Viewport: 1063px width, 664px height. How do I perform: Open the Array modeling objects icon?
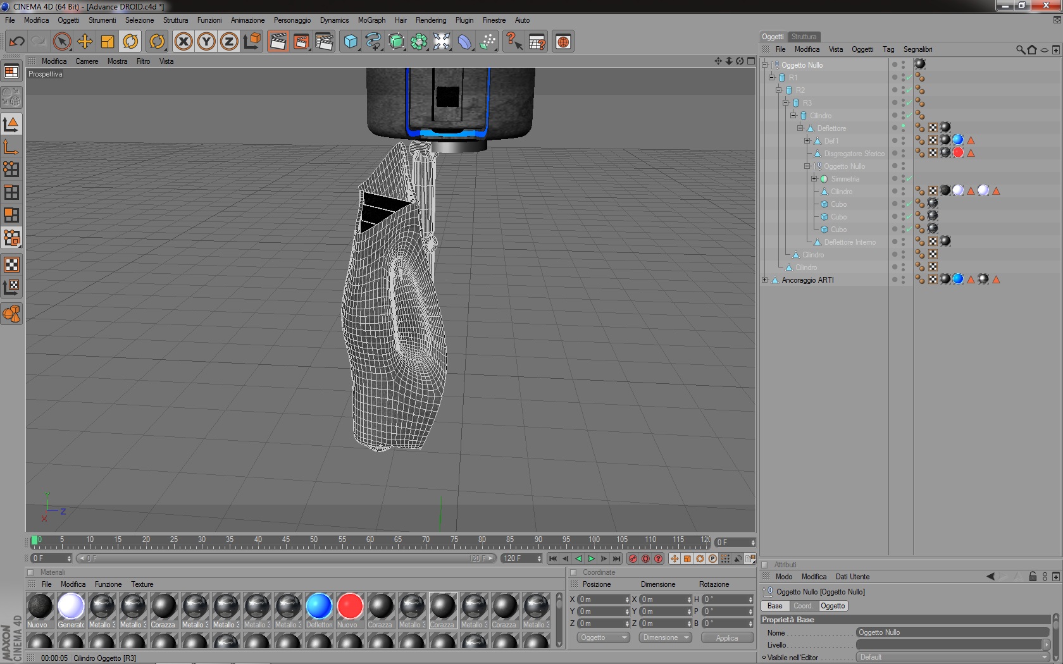419,42
